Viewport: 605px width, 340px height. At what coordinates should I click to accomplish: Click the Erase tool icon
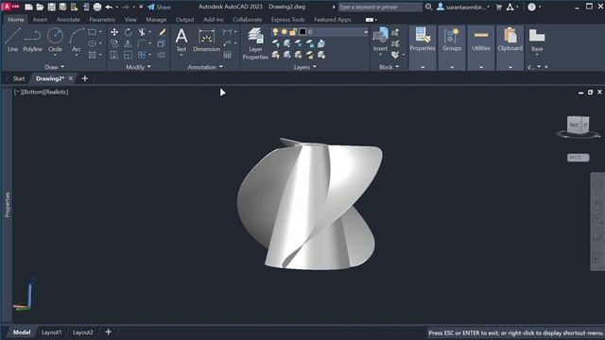coord(162,32)
